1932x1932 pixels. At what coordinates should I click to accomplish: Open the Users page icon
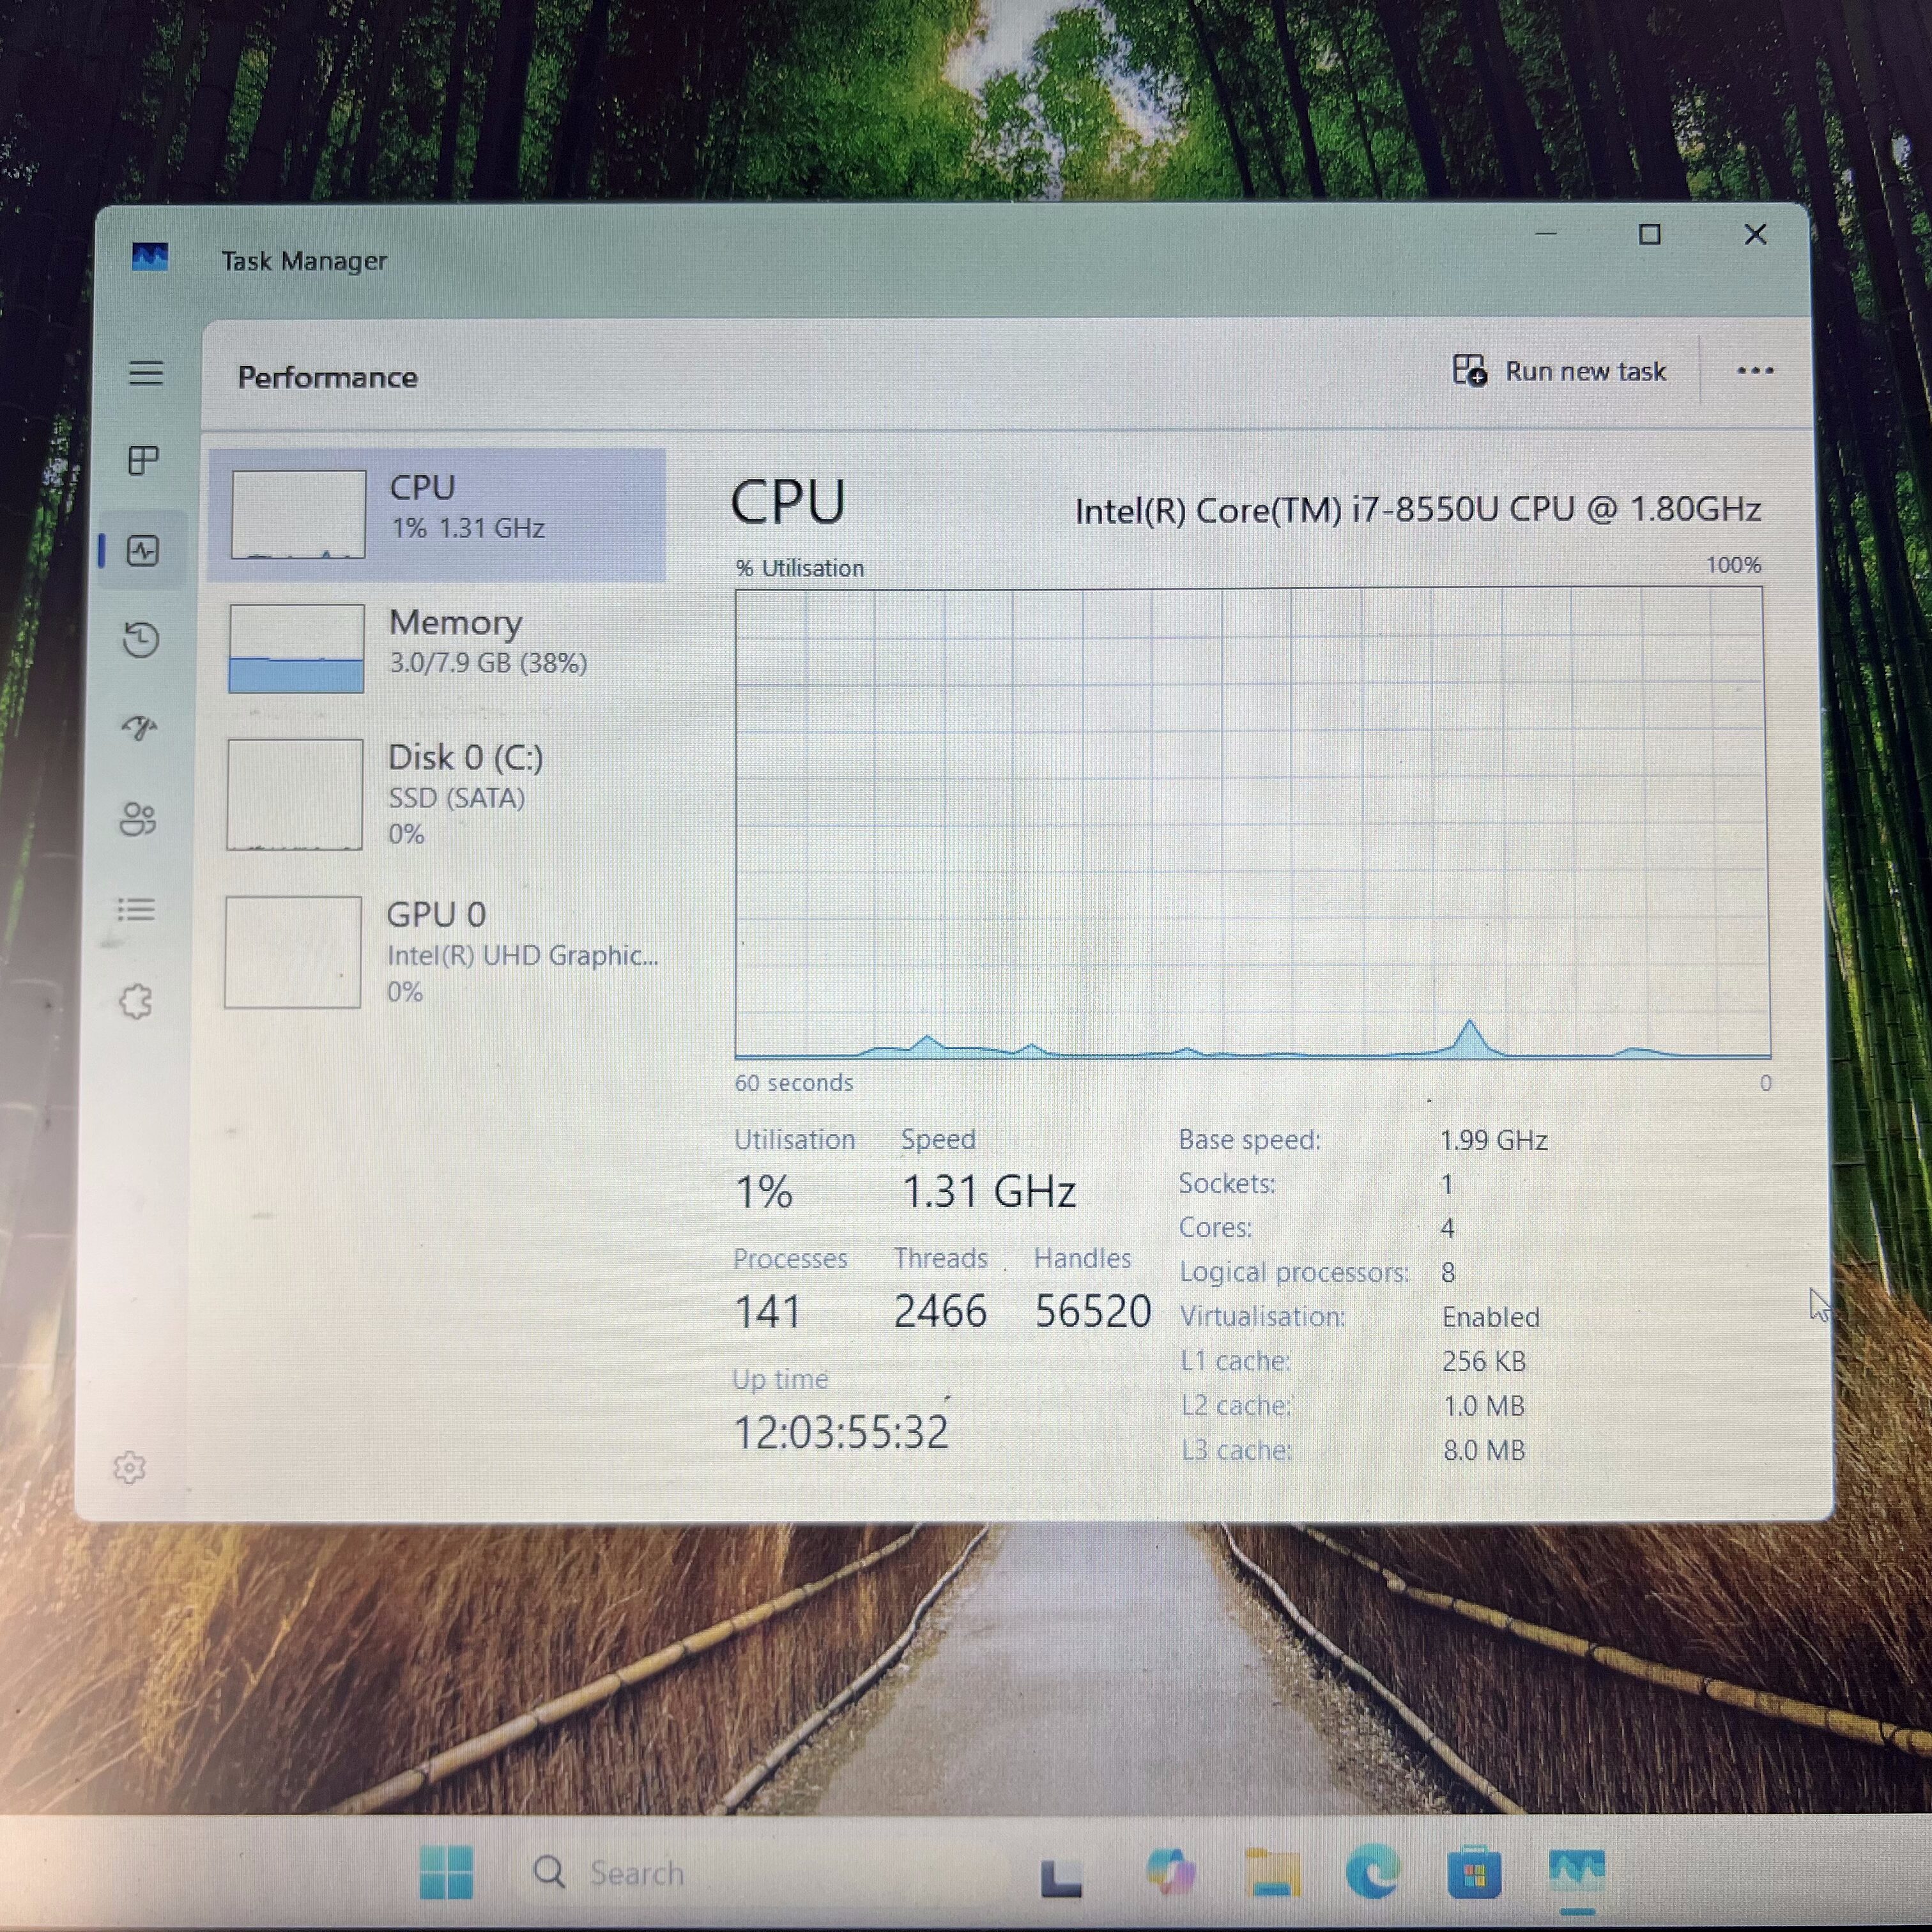[x=138, y=819]
